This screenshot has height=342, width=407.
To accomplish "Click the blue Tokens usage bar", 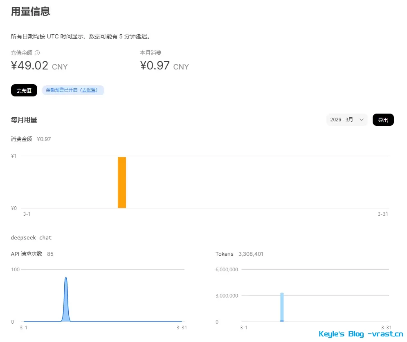I will coord(282,306).
